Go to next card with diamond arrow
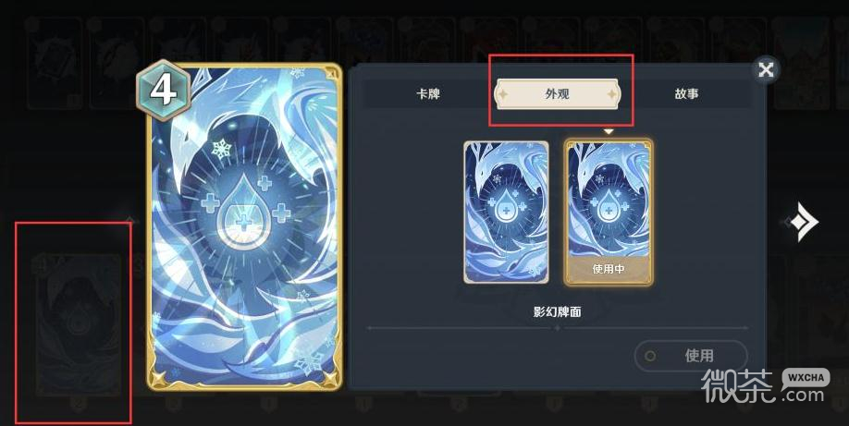The height and width of the screenshot is (426, 849). pyautogui.click(x=804, y=222)
